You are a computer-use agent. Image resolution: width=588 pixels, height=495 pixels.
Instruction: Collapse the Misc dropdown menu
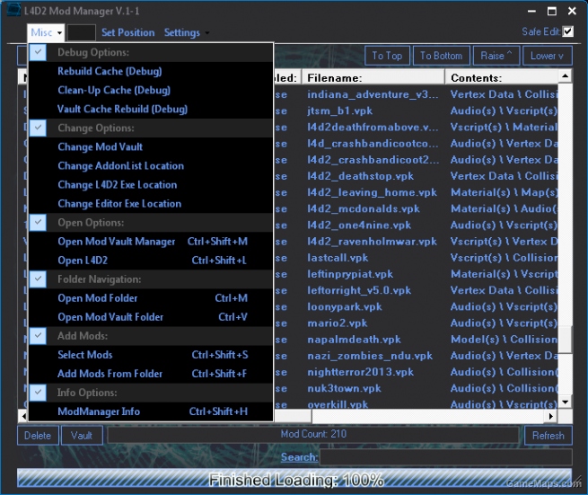[x=46, y=32]
